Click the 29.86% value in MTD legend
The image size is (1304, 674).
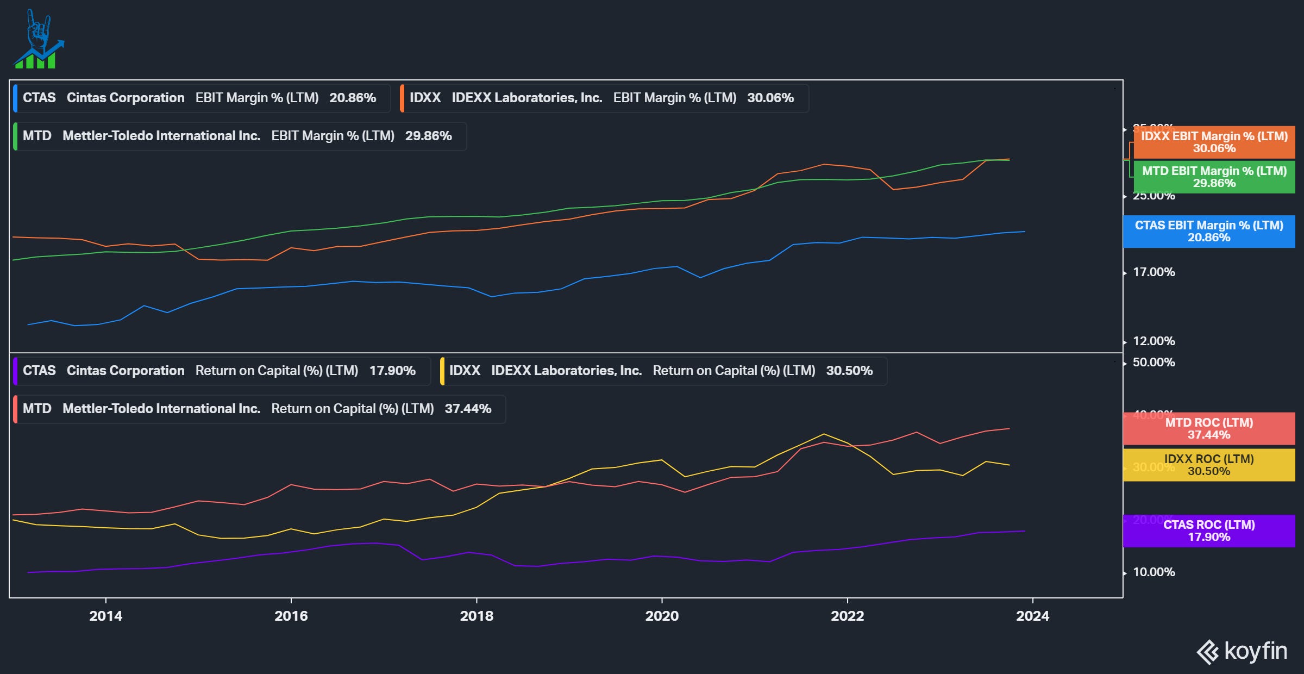coord(429,136)
